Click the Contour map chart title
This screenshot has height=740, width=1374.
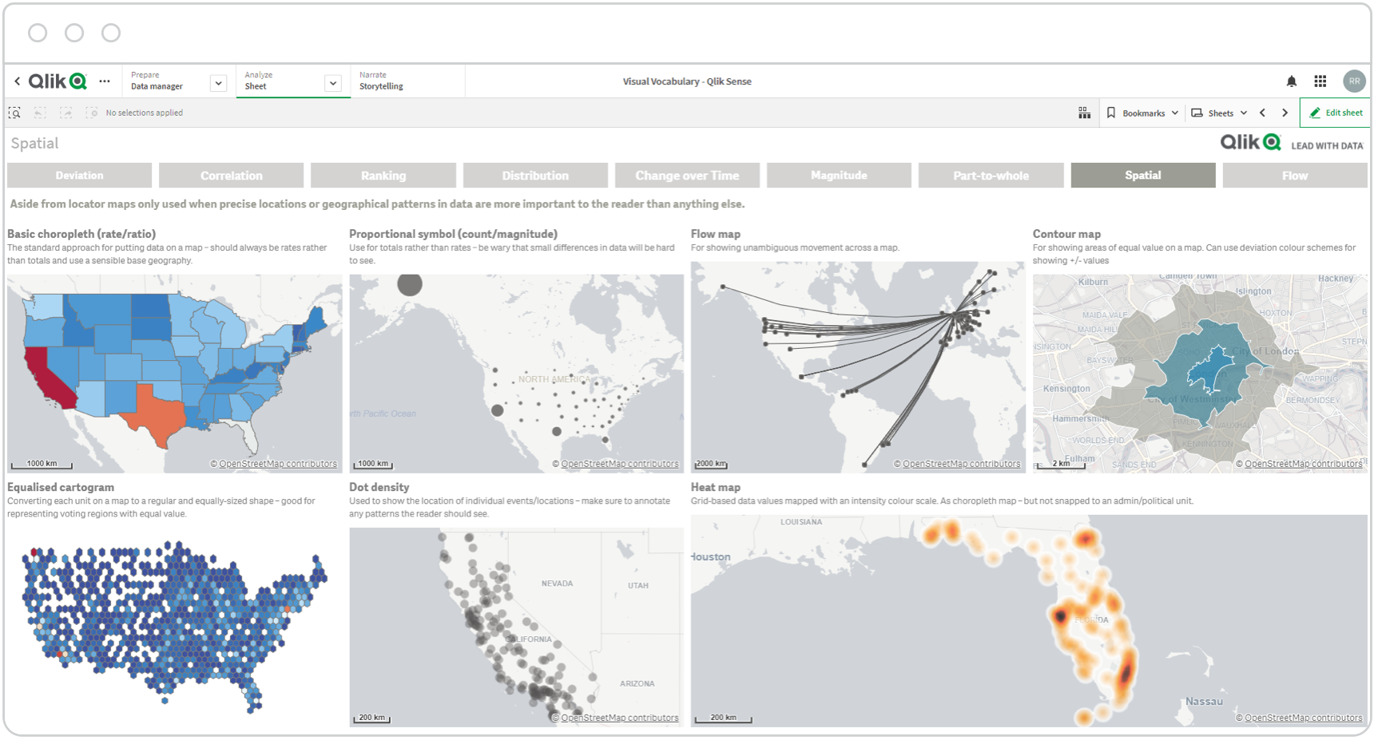[x=1066, y=234]
